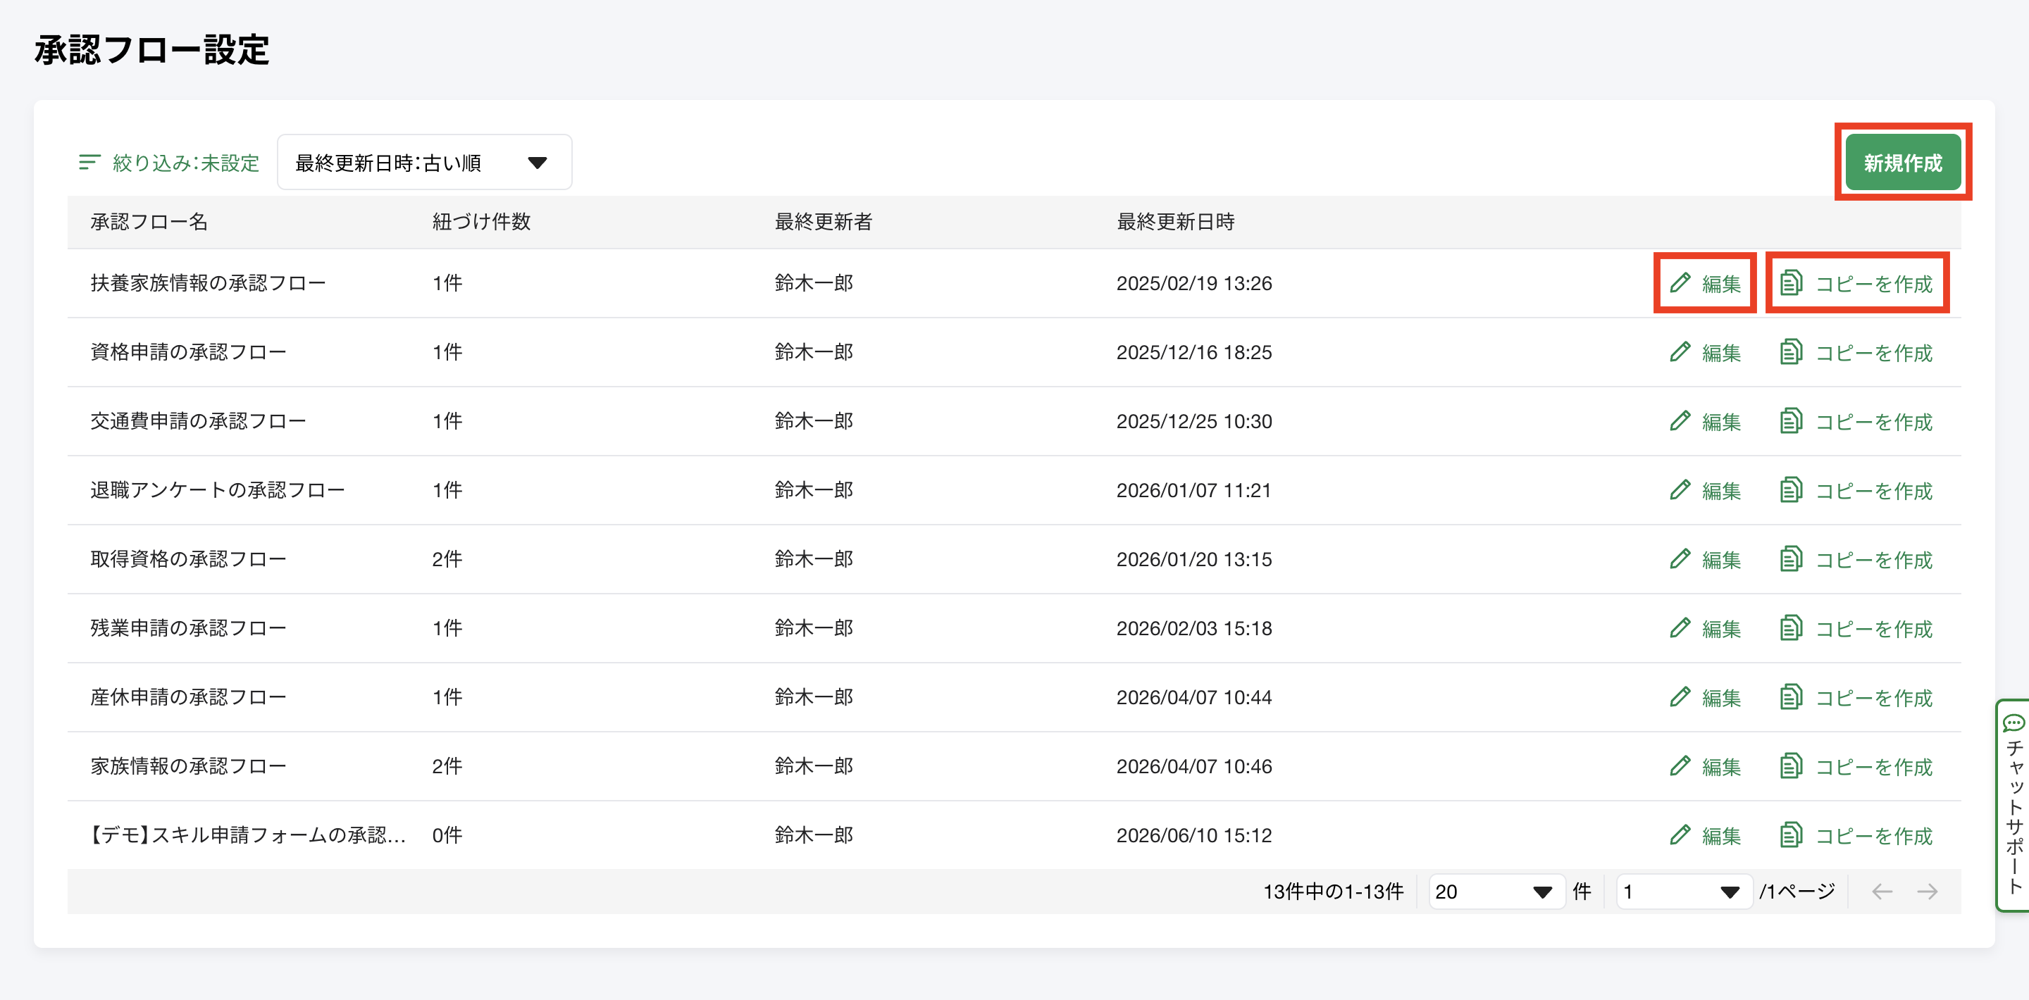The image size is (2029, 1000).
Task: Click the copy icon for 産休申請の承認フロー
Action: coord(1791,697)
